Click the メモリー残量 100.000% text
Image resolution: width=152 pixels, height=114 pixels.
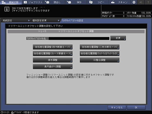[139, 13]
